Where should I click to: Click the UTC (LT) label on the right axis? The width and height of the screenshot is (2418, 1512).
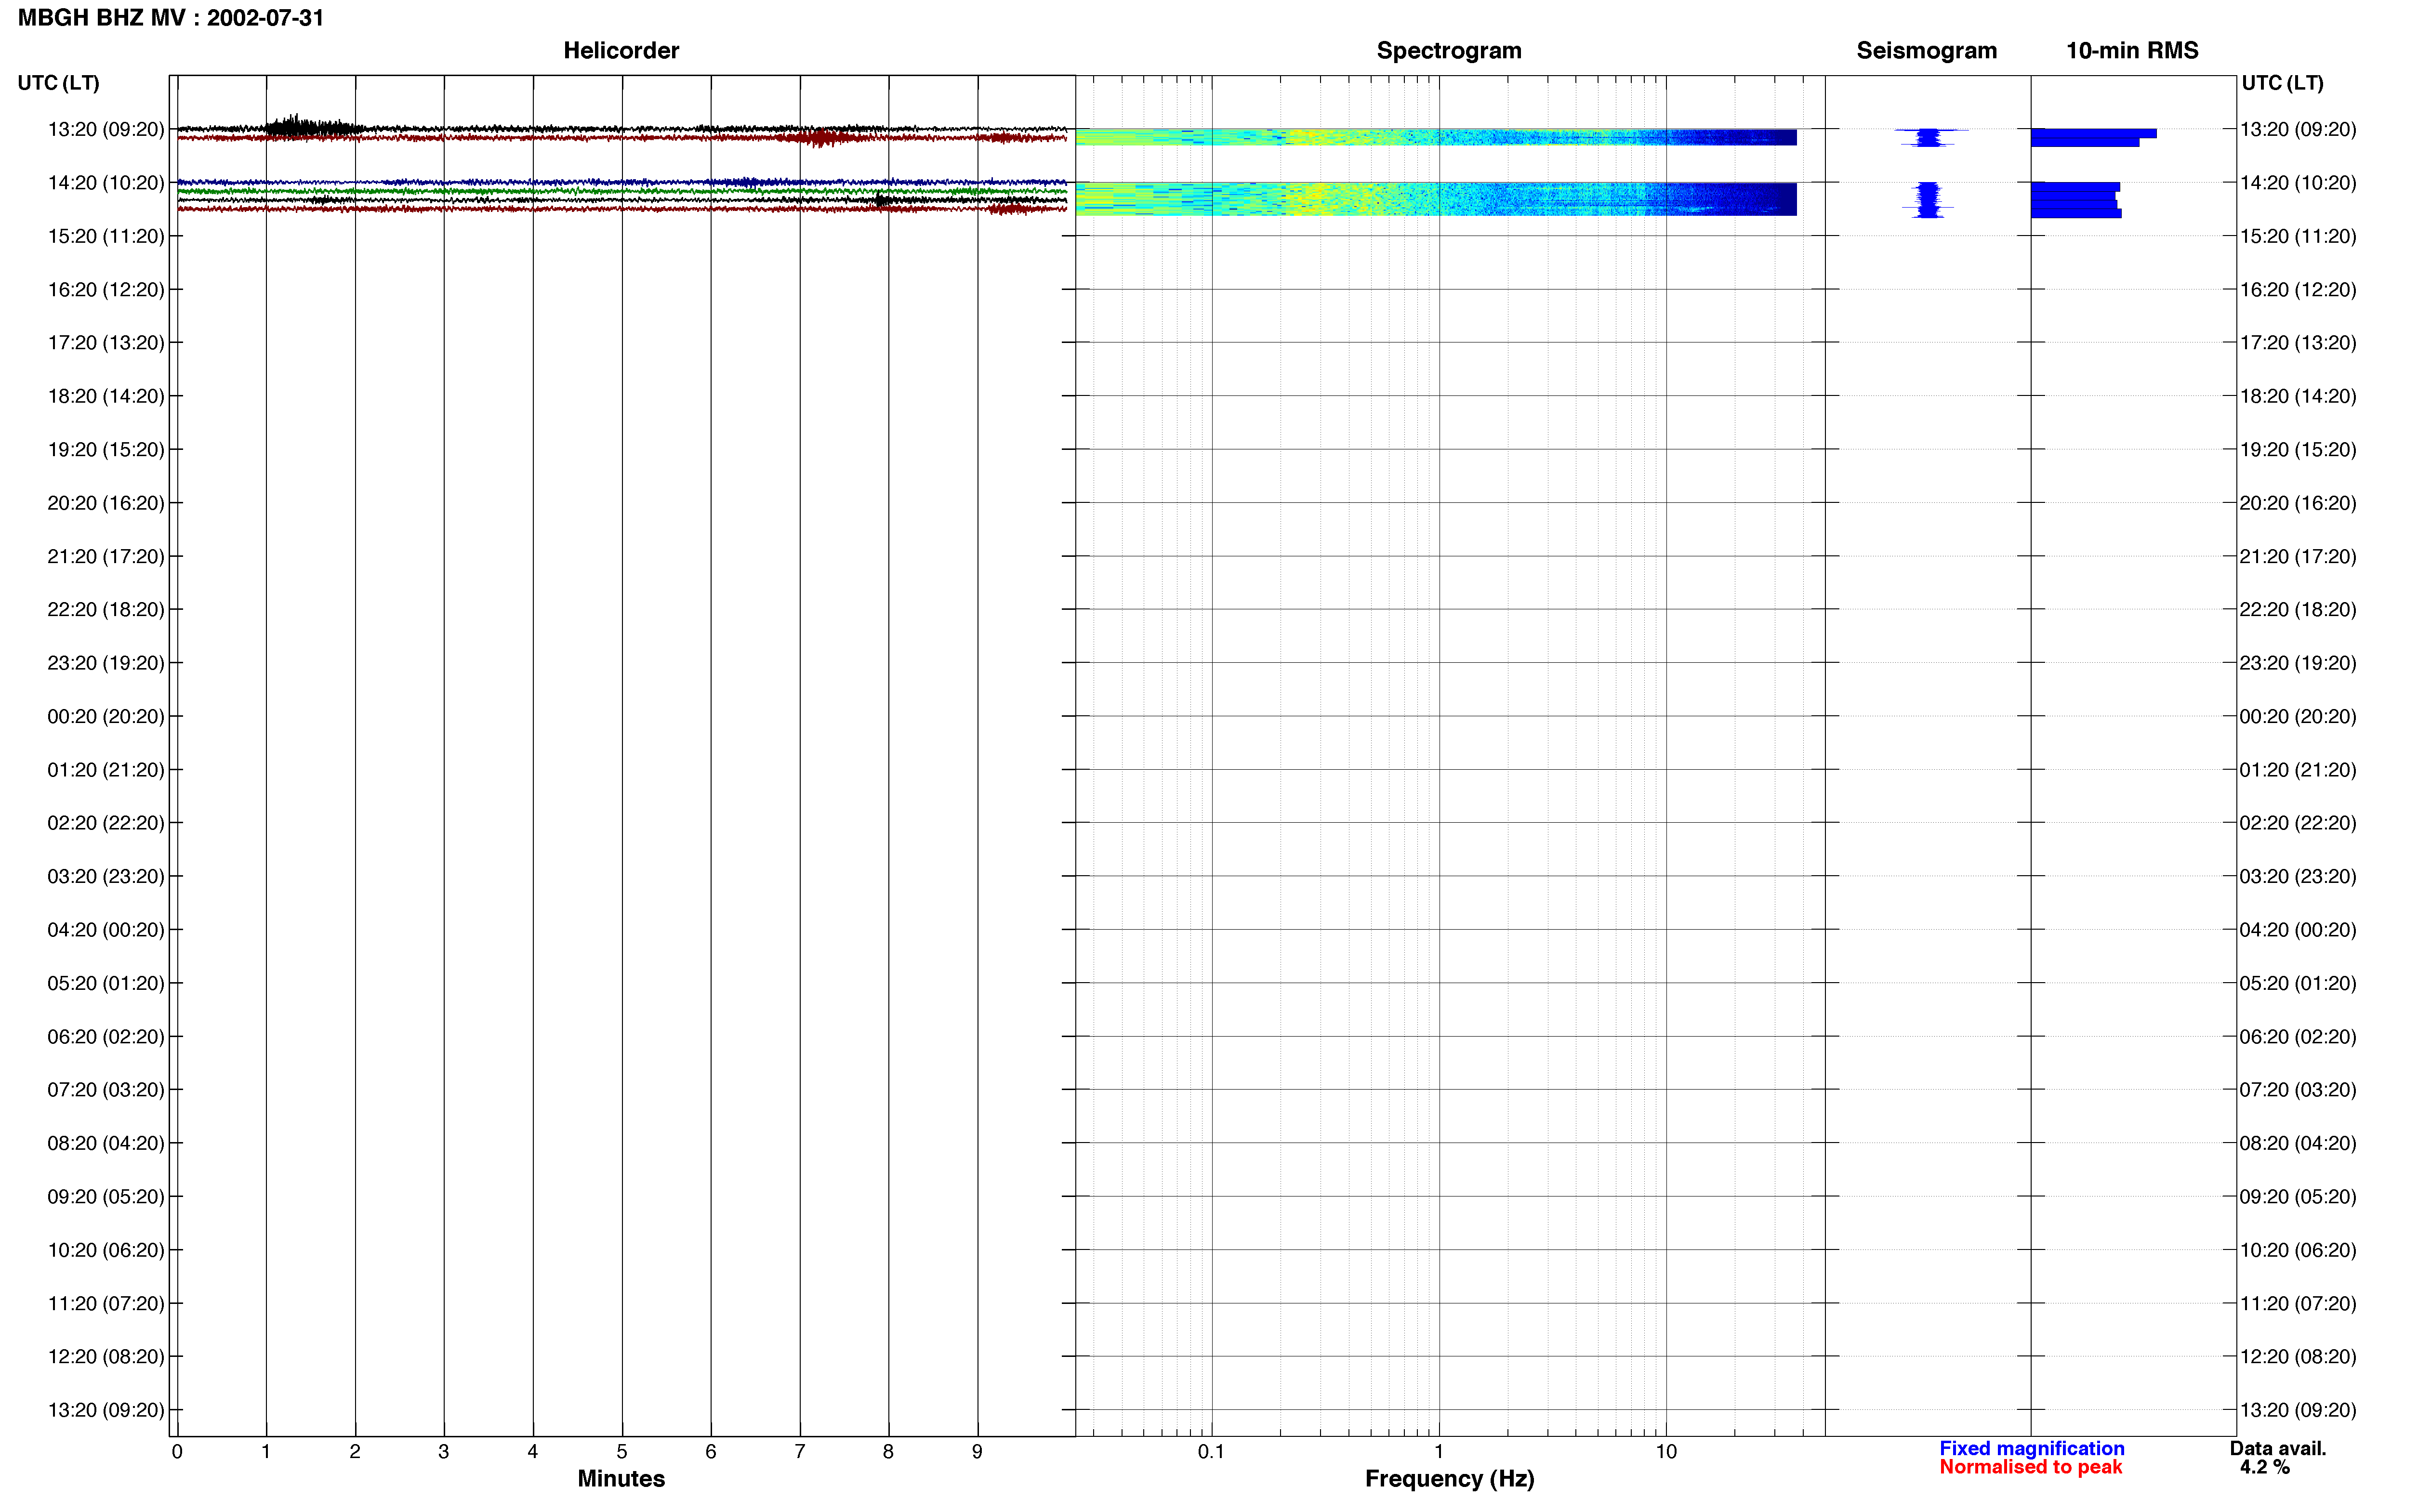click(x=2282, y=83)
